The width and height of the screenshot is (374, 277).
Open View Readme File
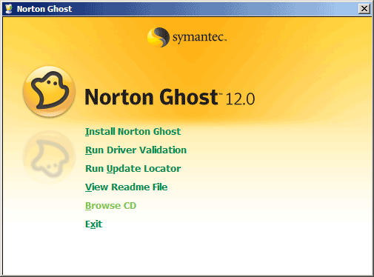[126, 187]
